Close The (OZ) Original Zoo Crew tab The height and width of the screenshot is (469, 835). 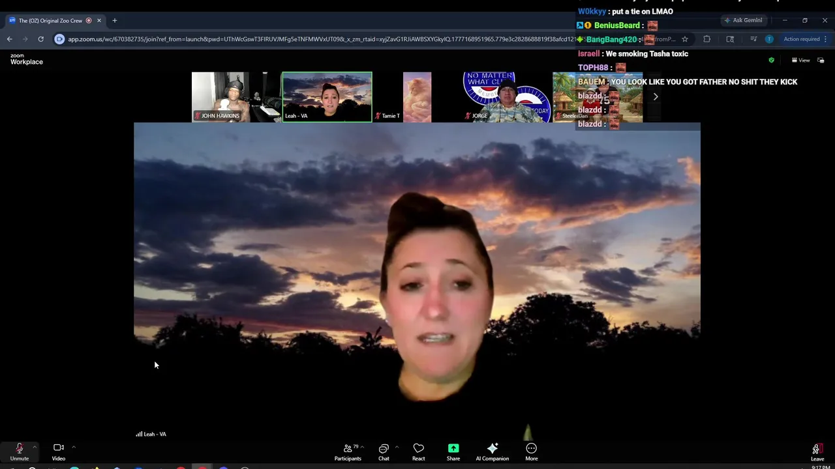click(x=99, y=20)
